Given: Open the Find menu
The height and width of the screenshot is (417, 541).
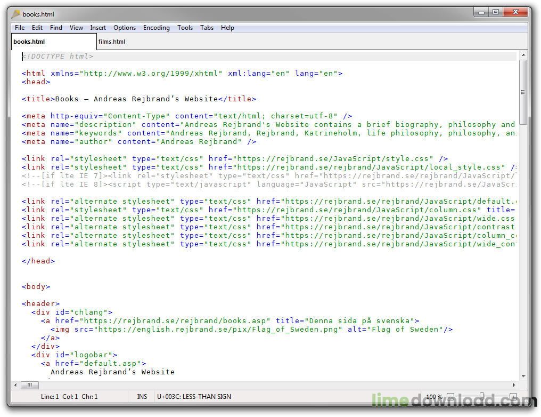Looking at the screenshot, I should [x=56, y=28].
